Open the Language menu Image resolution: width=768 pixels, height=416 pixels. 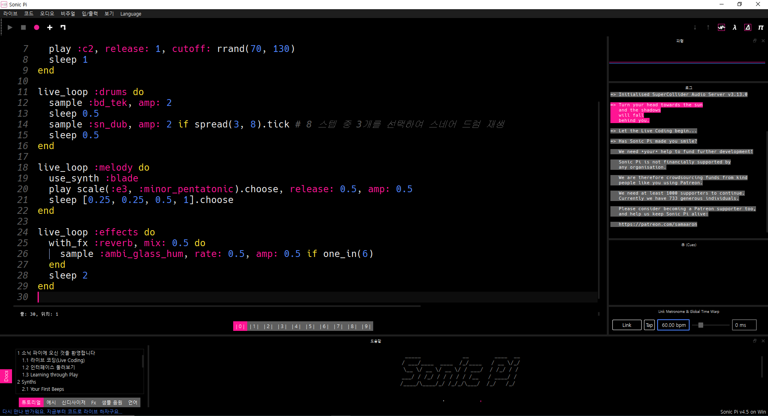point(131,14)
